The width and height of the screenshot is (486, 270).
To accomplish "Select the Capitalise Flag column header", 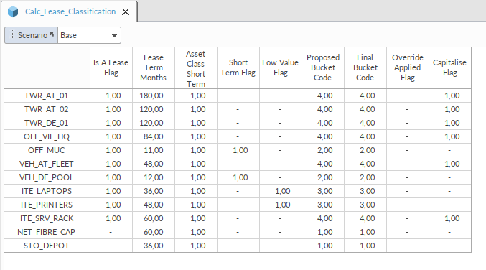I will point(449,67).
